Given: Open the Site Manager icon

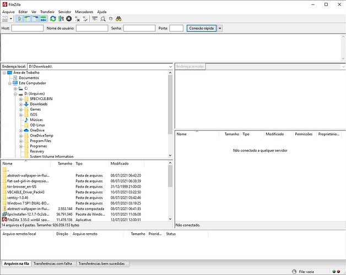Looking at the screenshot, I should 6,19.
